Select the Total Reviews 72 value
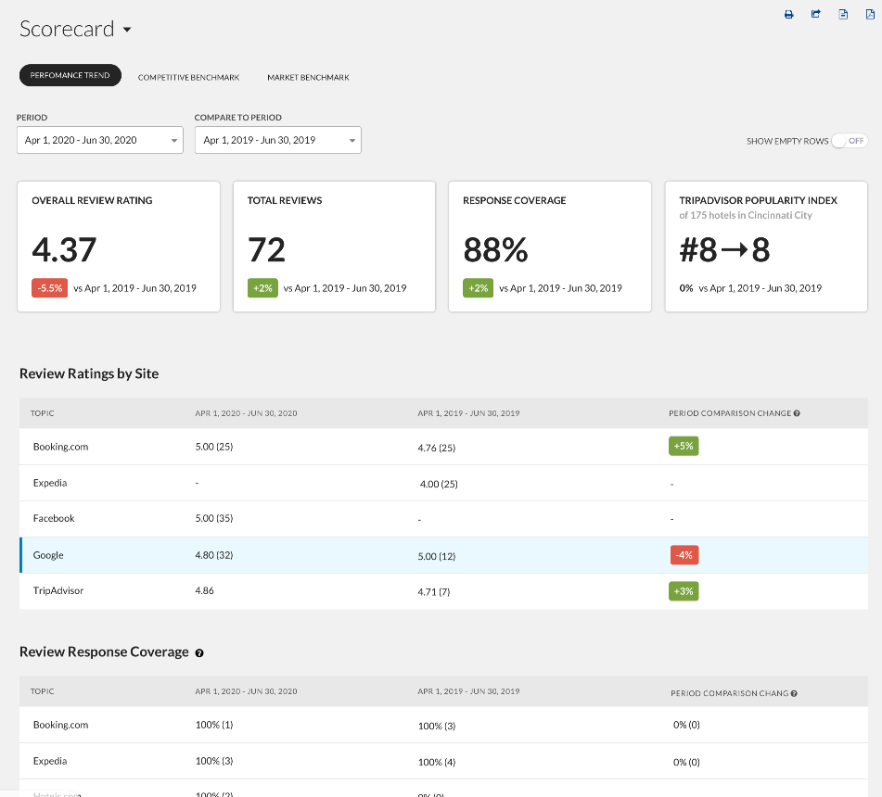The image size is (882, 797). click(266, 250)
